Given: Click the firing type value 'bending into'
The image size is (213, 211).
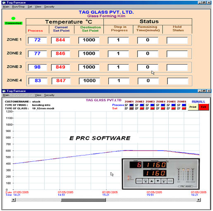Looking at the screenshot, I should coord(41,105).
